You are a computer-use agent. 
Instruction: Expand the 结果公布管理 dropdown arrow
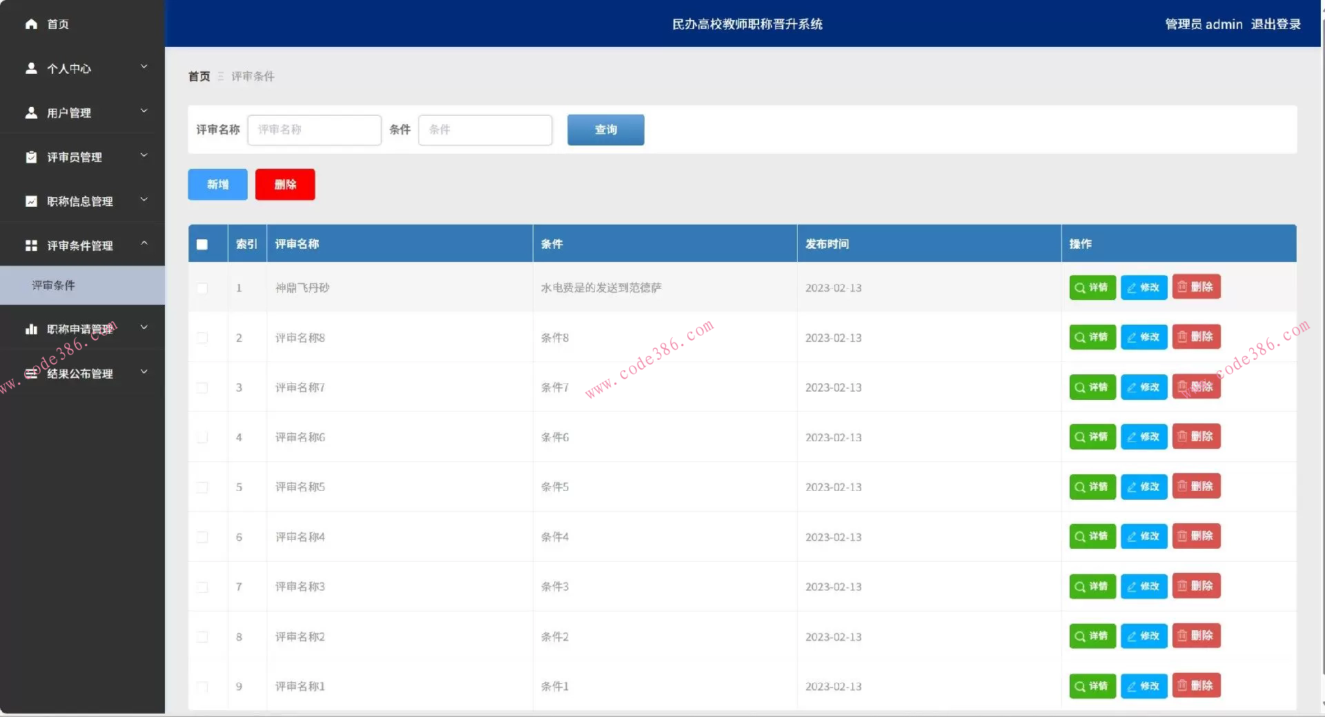coord(144,372)
